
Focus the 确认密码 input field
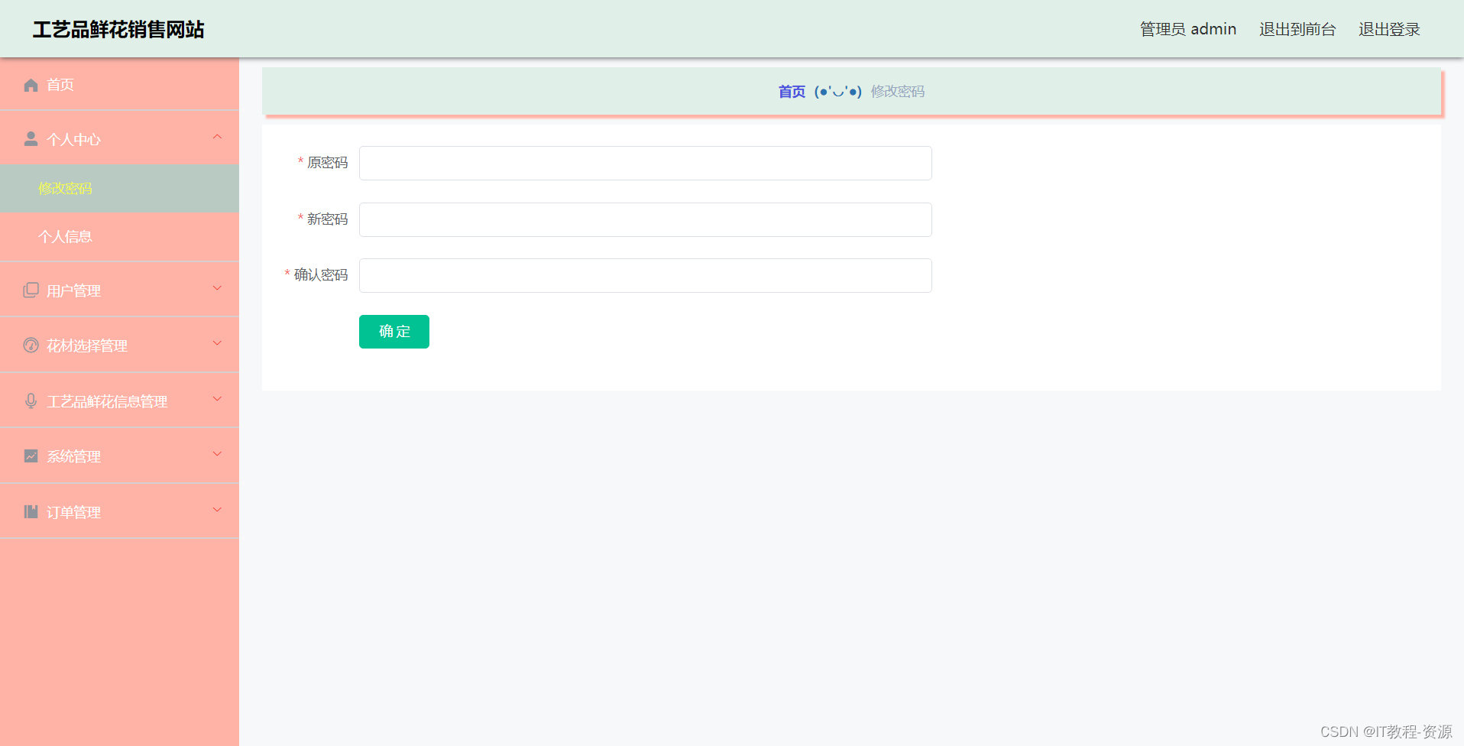coord(646,275)
